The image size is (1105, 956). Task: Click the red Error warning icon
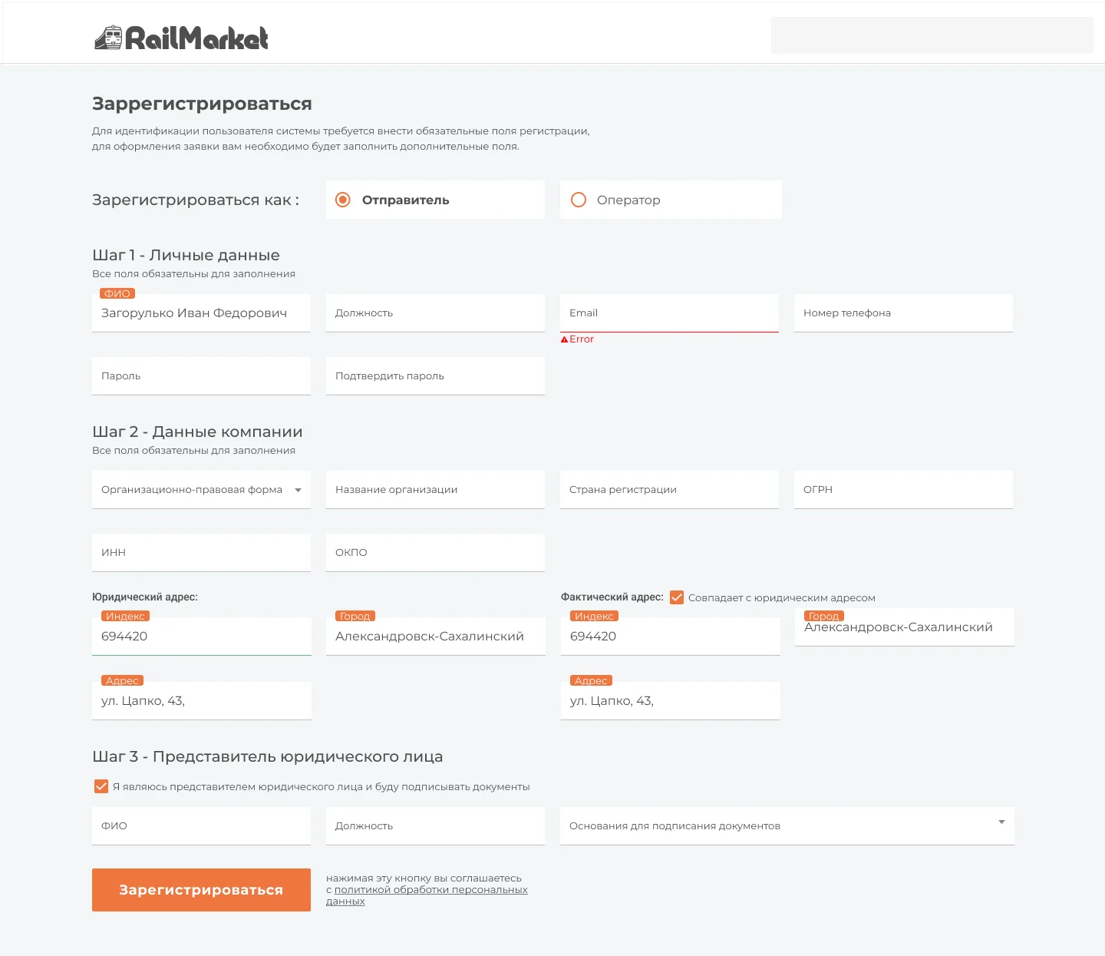coord(565,339)
